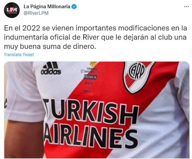The height and width of the screenshot is (159, 192).
Task: Visit the @RiverLPM handle
Action: 36,13
